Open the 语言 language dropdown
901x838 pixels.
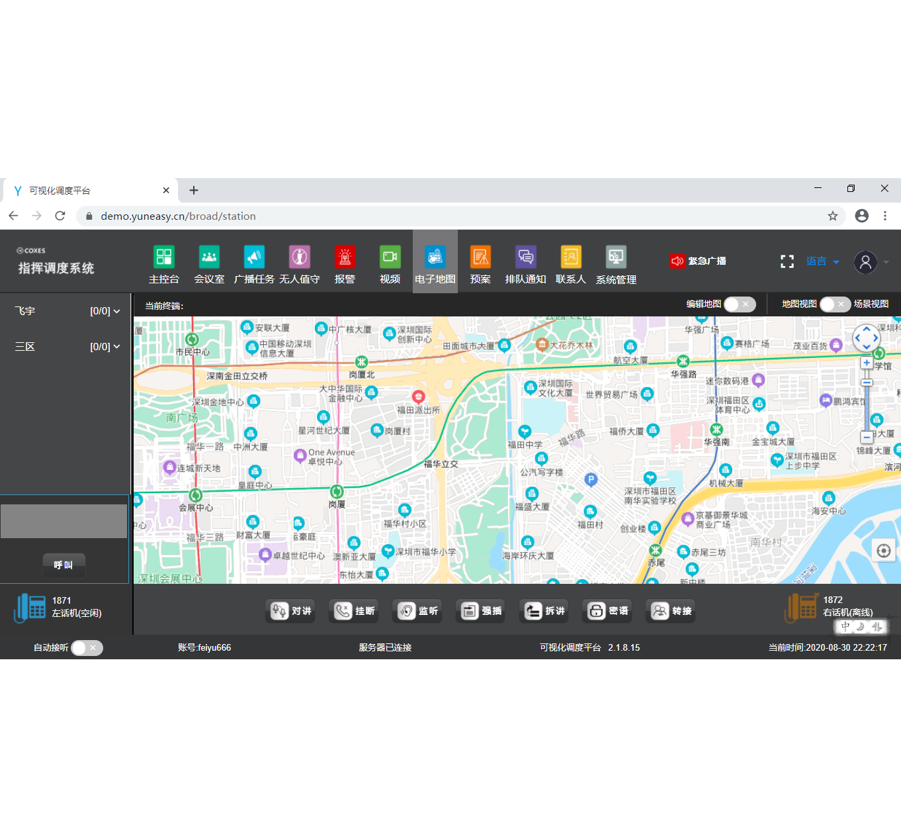coord(822,261)
